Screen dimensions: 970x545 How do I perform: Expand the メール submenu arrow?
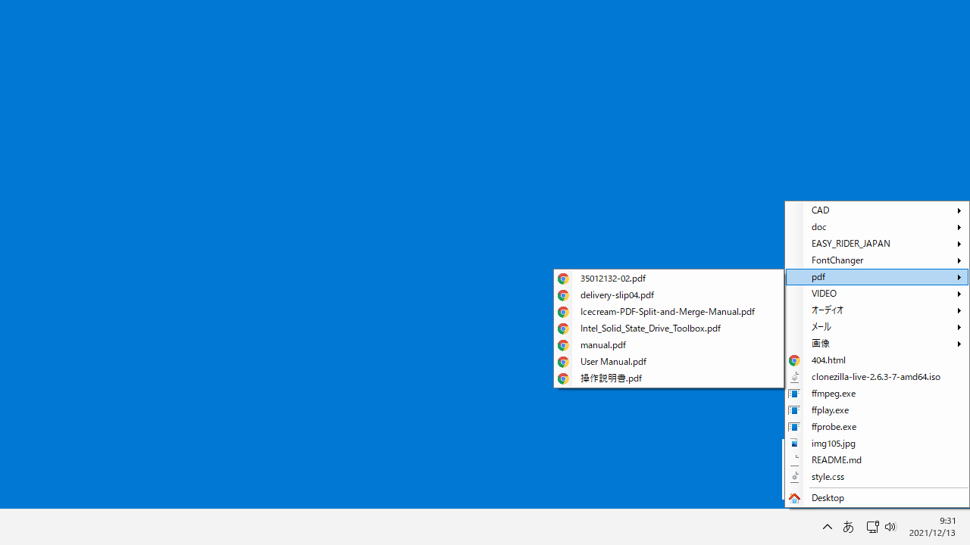tap(959, 327)
